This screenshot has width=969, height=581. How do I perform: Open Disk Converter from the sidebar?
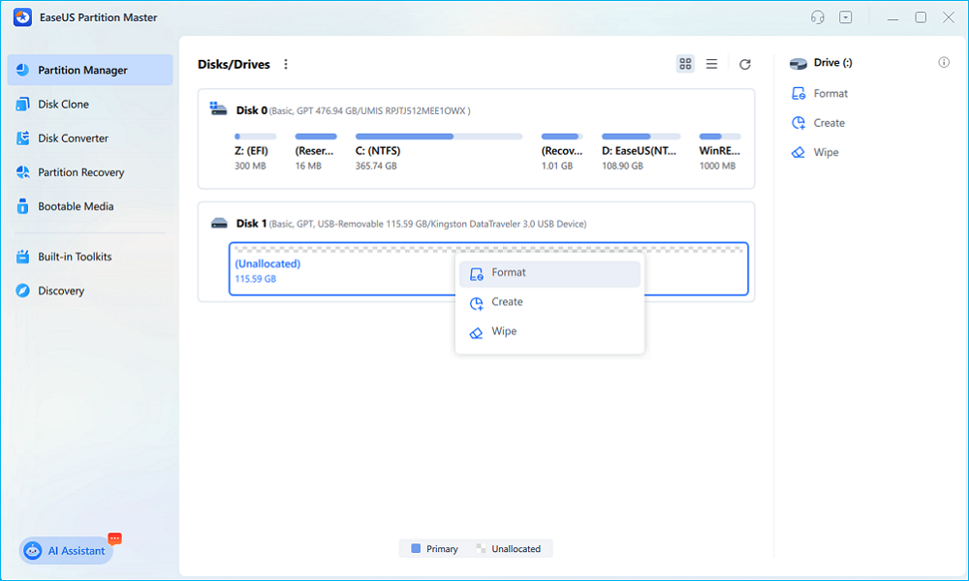73,138
